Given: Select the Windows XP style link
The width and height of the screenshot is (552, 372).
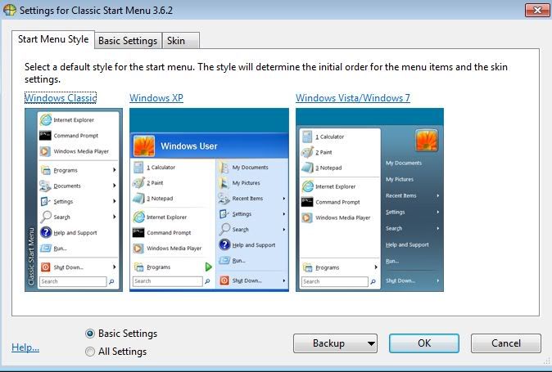Looking at the screenshot, I should tap(156, 97).
